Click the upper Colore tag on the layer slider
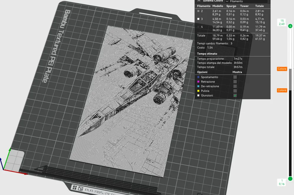 pos(282,69)
